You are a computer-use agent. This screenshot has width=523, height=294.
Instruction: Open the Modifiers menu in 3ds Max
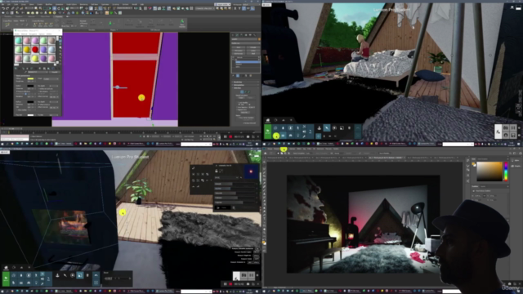(x=49, y=4)
